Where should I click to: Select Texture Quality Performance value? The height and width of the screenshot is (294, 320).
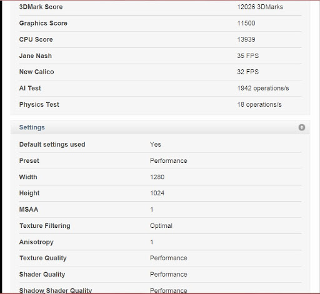point(169,258)
